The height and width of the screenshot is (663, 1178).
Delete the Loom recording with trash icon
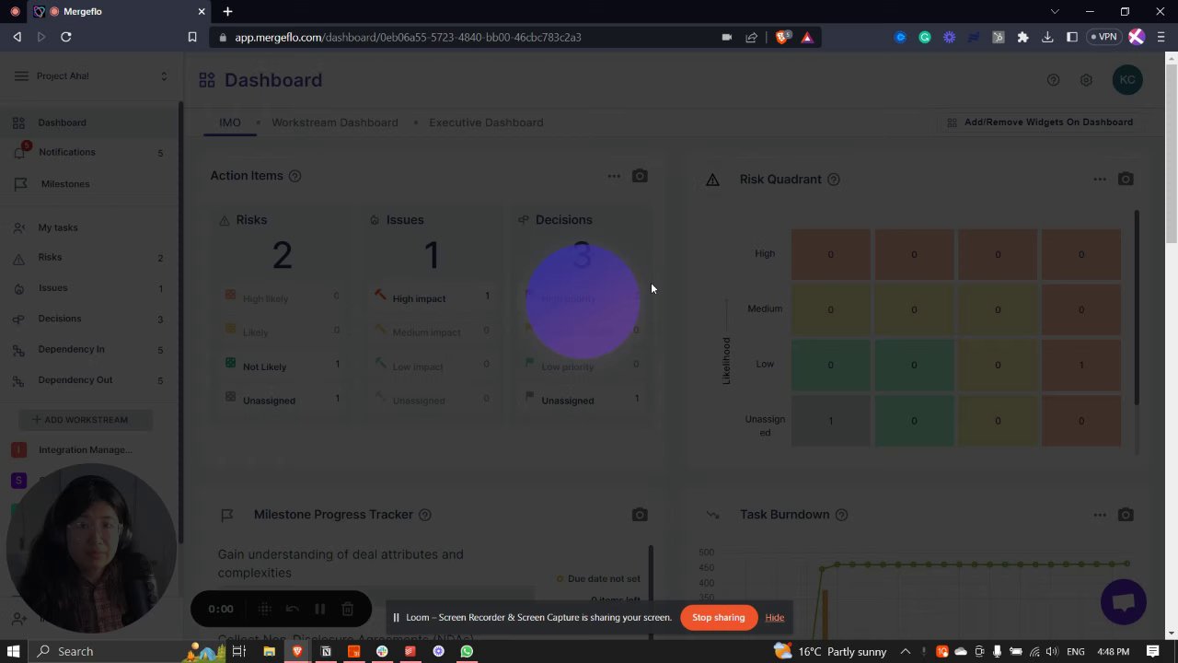pos(347,609)
